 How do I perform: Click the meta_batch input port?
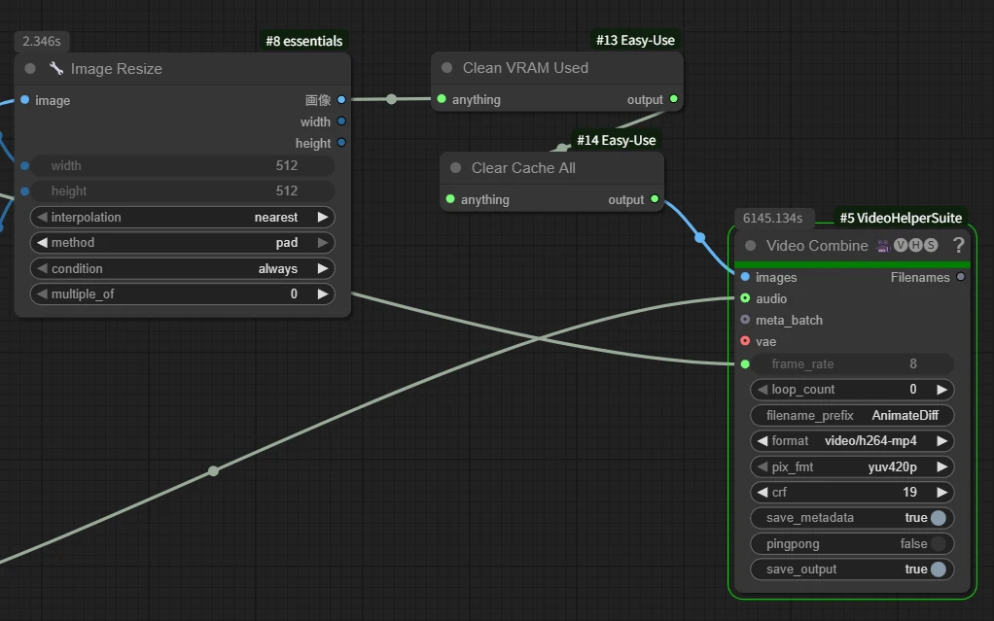pyautogui.click(x=745, y=320)
